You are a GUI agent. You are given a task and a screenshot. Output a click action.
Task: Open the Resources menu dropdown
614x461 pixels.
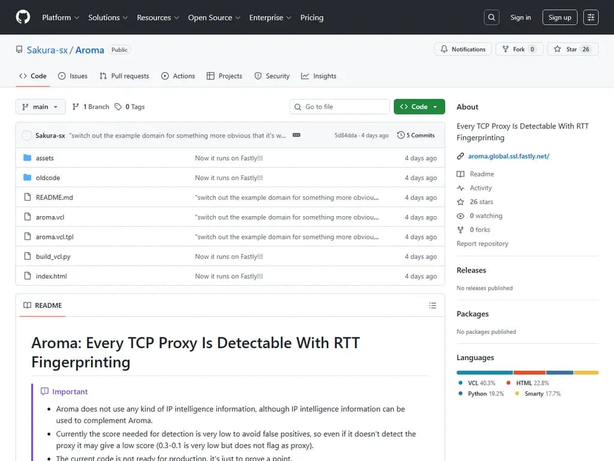[158, 17]
